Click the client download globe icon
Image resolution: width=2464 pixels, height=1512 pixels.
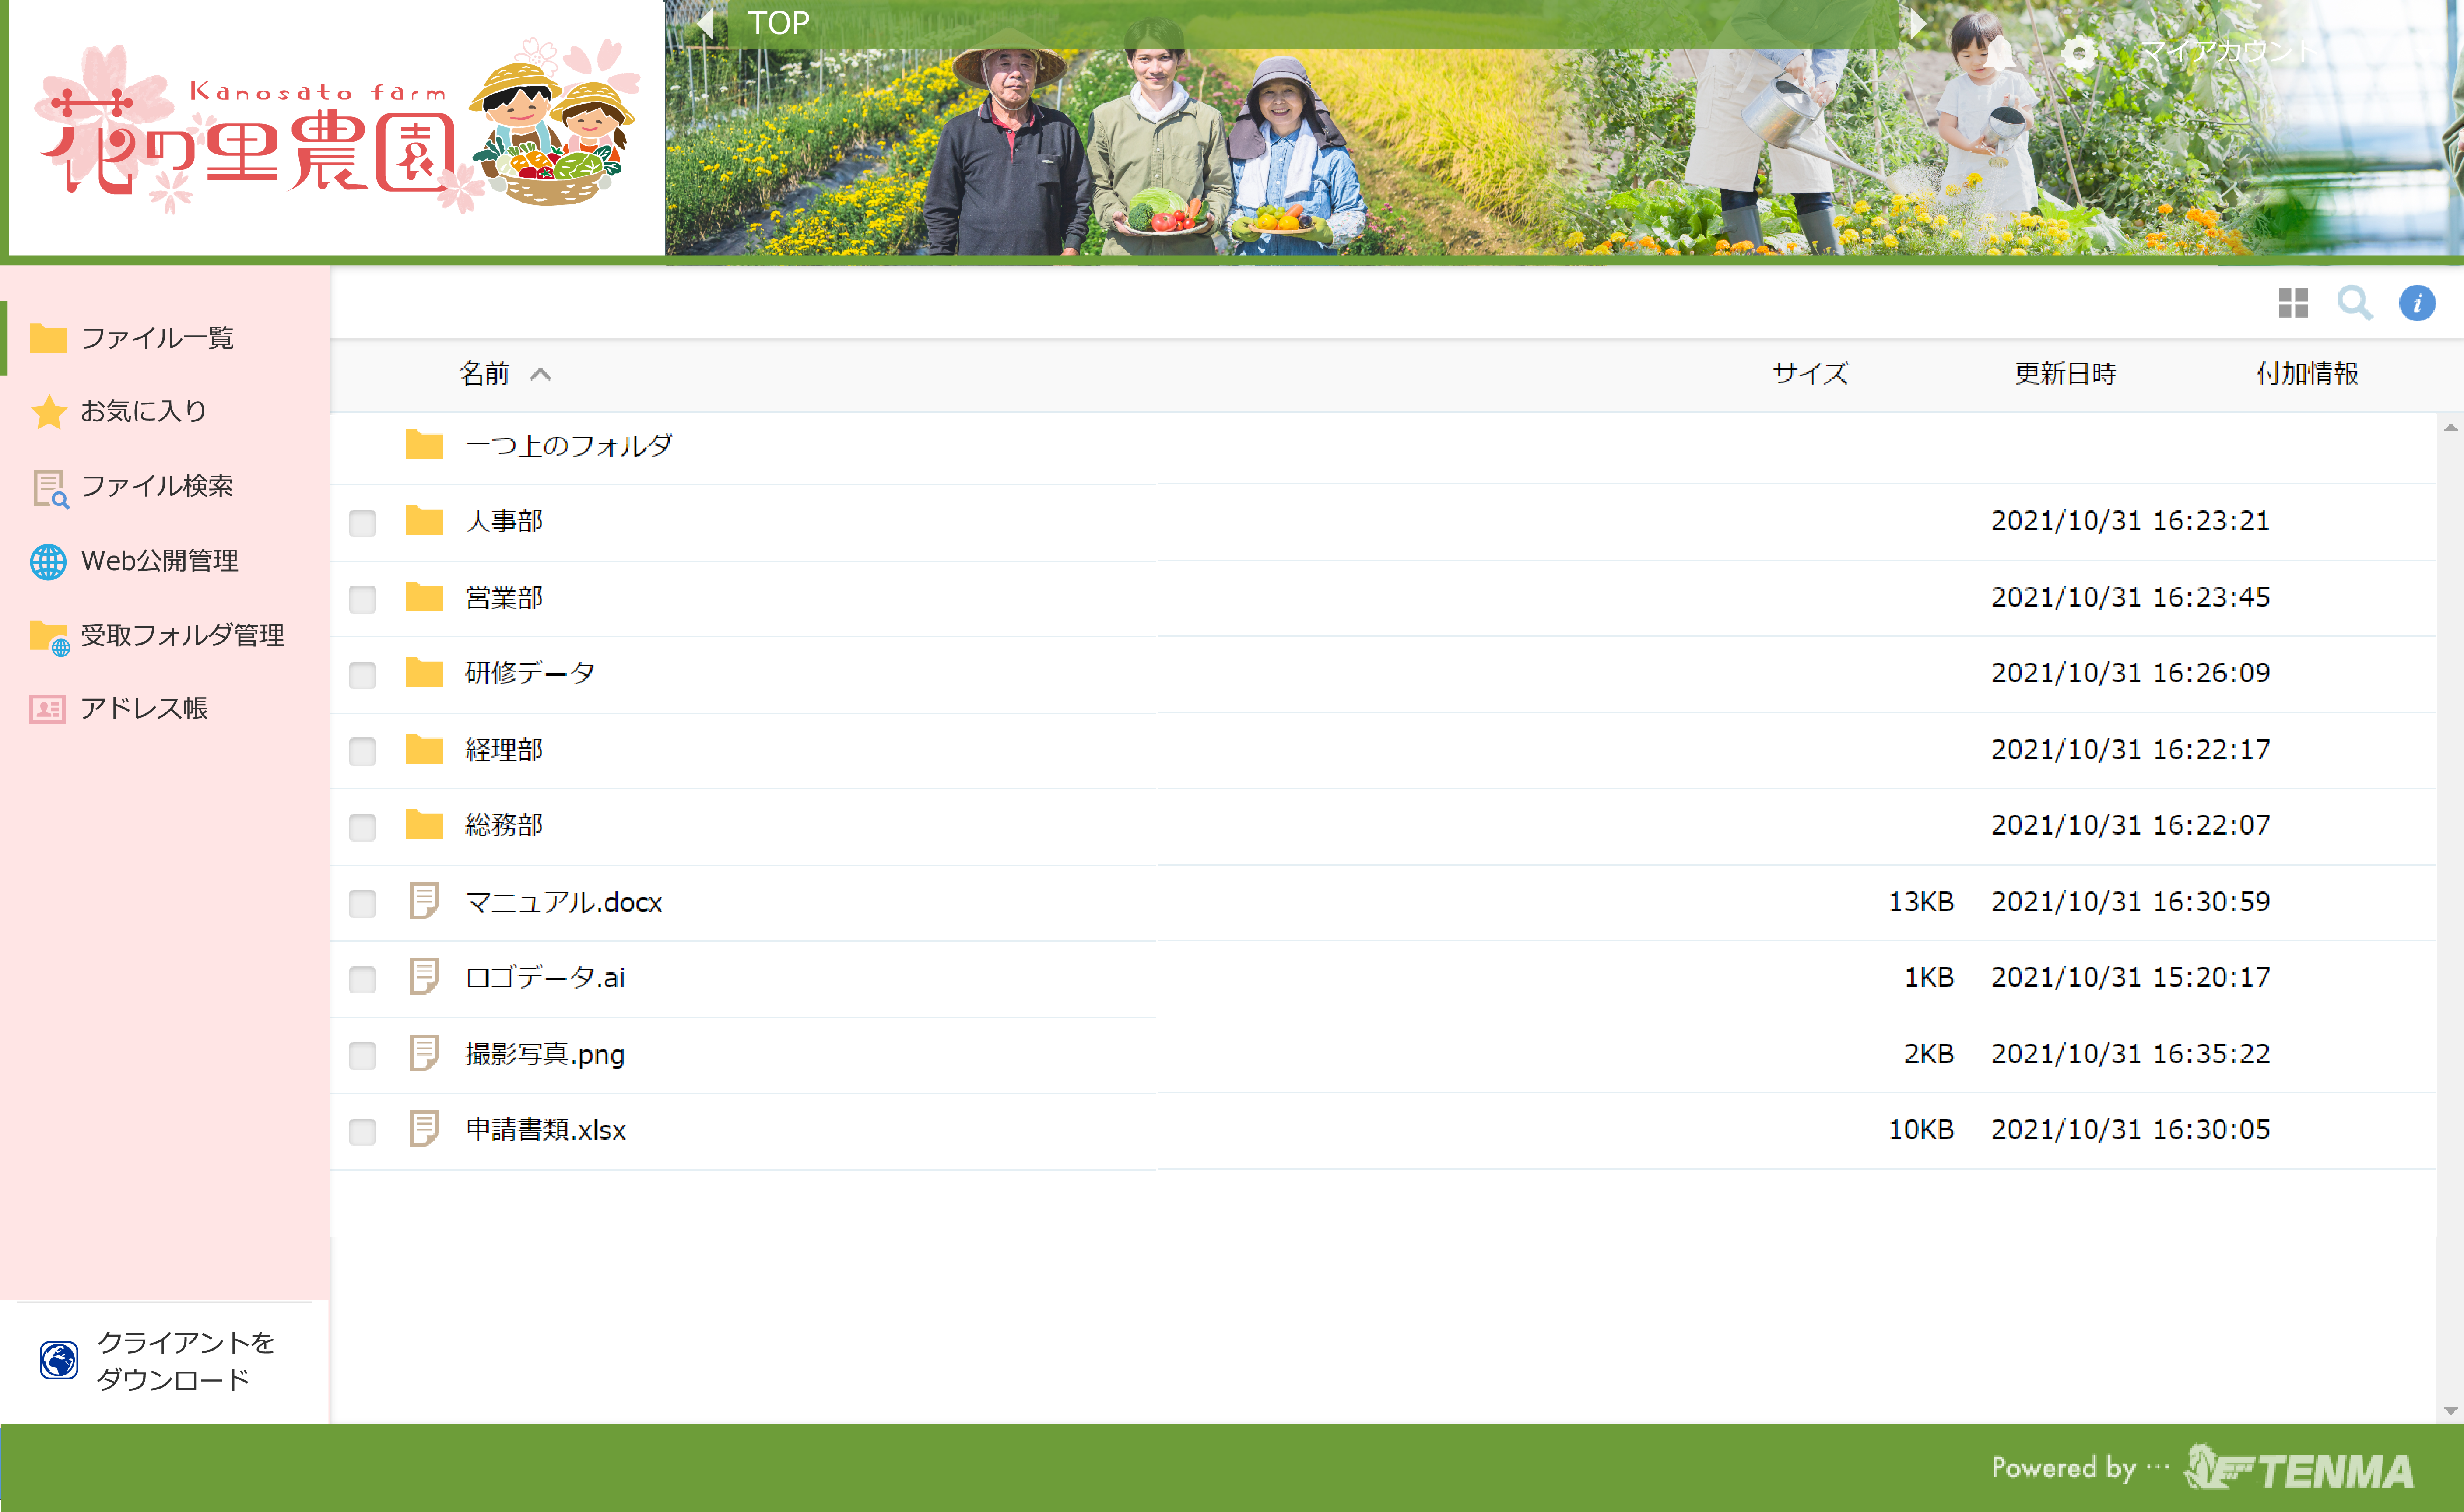pyautogui.click(x=59, y=1360)
